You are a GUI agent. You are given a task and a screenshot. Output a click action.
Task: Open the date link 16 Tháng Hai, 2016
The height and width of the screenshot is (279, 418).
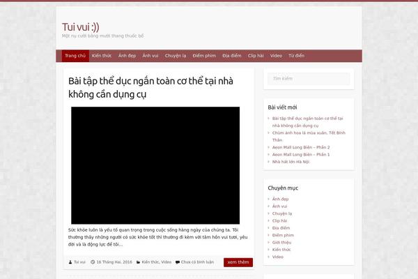[114, 262]
